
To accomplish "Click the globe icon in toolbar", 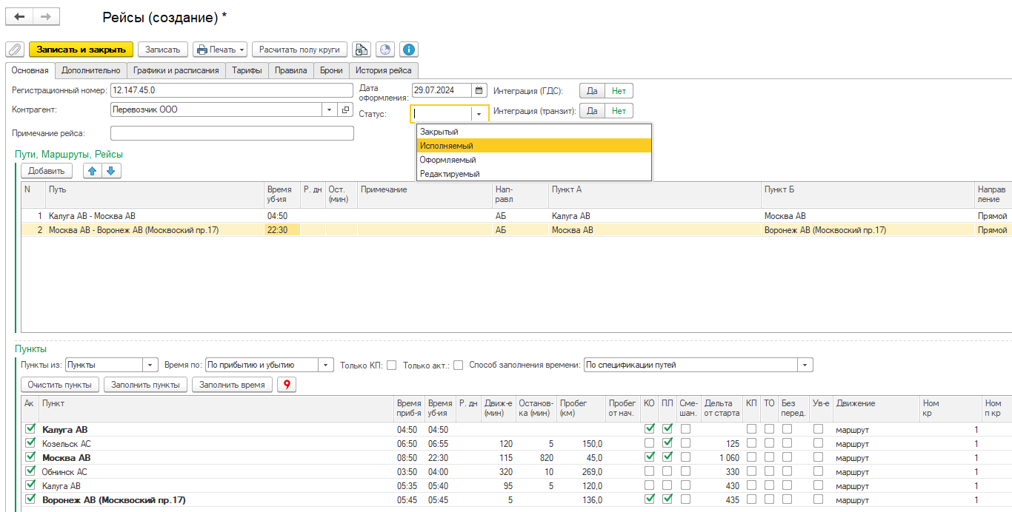I will [385, 50].
